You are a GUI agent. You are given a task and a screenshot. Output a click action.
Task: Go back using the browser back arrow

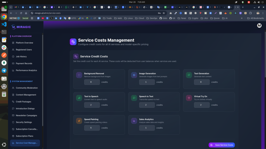pyautogui.click(x=11, y=13)
